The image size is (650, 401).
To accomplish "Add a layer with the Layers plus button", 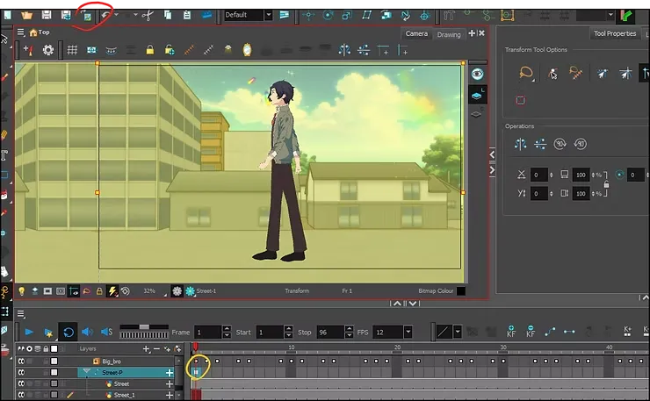I will [x=146, y=349].
